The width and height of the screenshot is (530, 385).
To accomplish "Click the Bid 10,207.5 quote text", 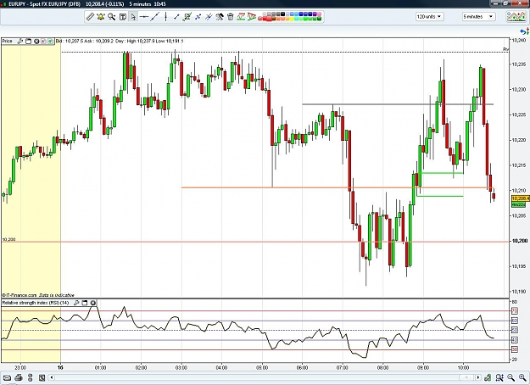I will click(69, 42).
